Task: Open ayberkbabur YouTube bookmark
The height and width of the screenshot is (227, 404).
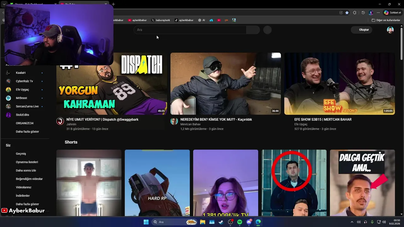Action: [137, 20]
